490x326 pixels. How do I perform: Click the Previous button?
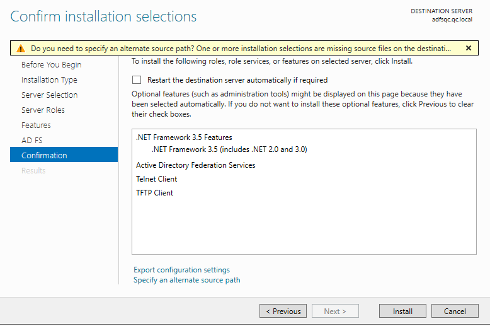click(283, 311)
